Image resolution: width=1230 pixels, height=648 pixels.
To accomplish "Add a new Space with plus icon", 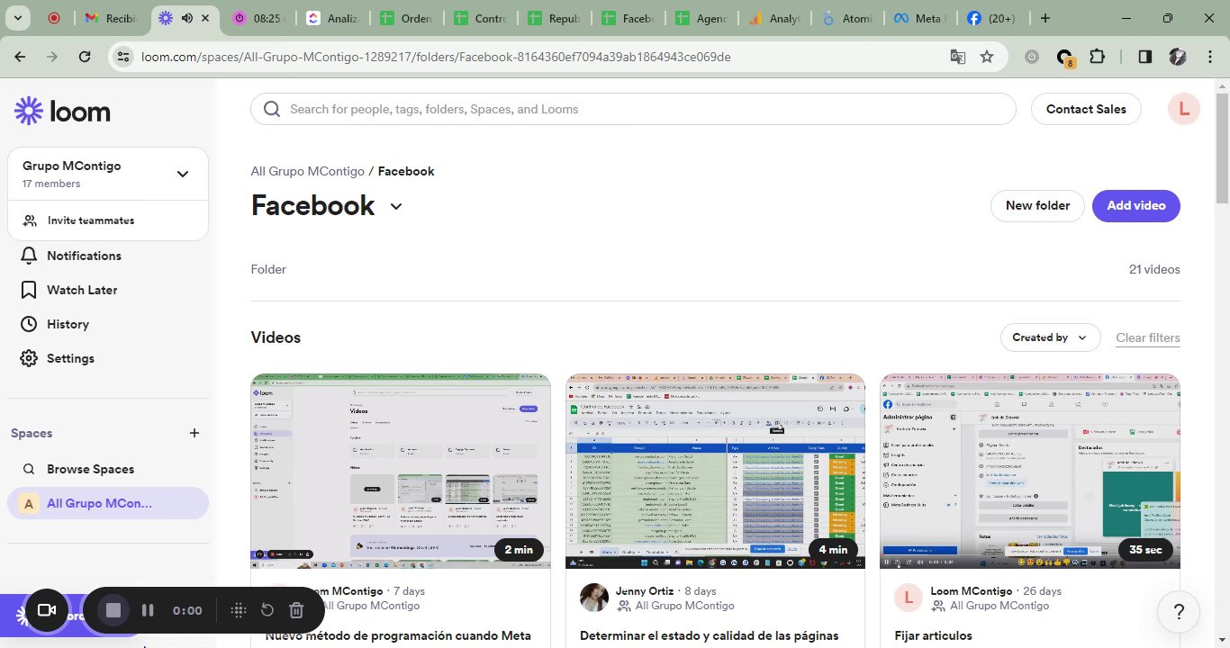I will (x=194, y=433).
